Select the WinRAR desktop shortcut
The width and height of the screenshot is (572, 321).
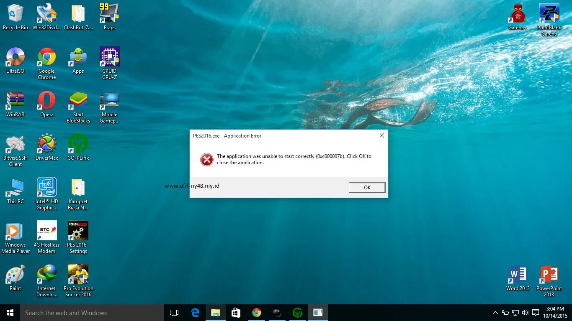pos(15,104)
